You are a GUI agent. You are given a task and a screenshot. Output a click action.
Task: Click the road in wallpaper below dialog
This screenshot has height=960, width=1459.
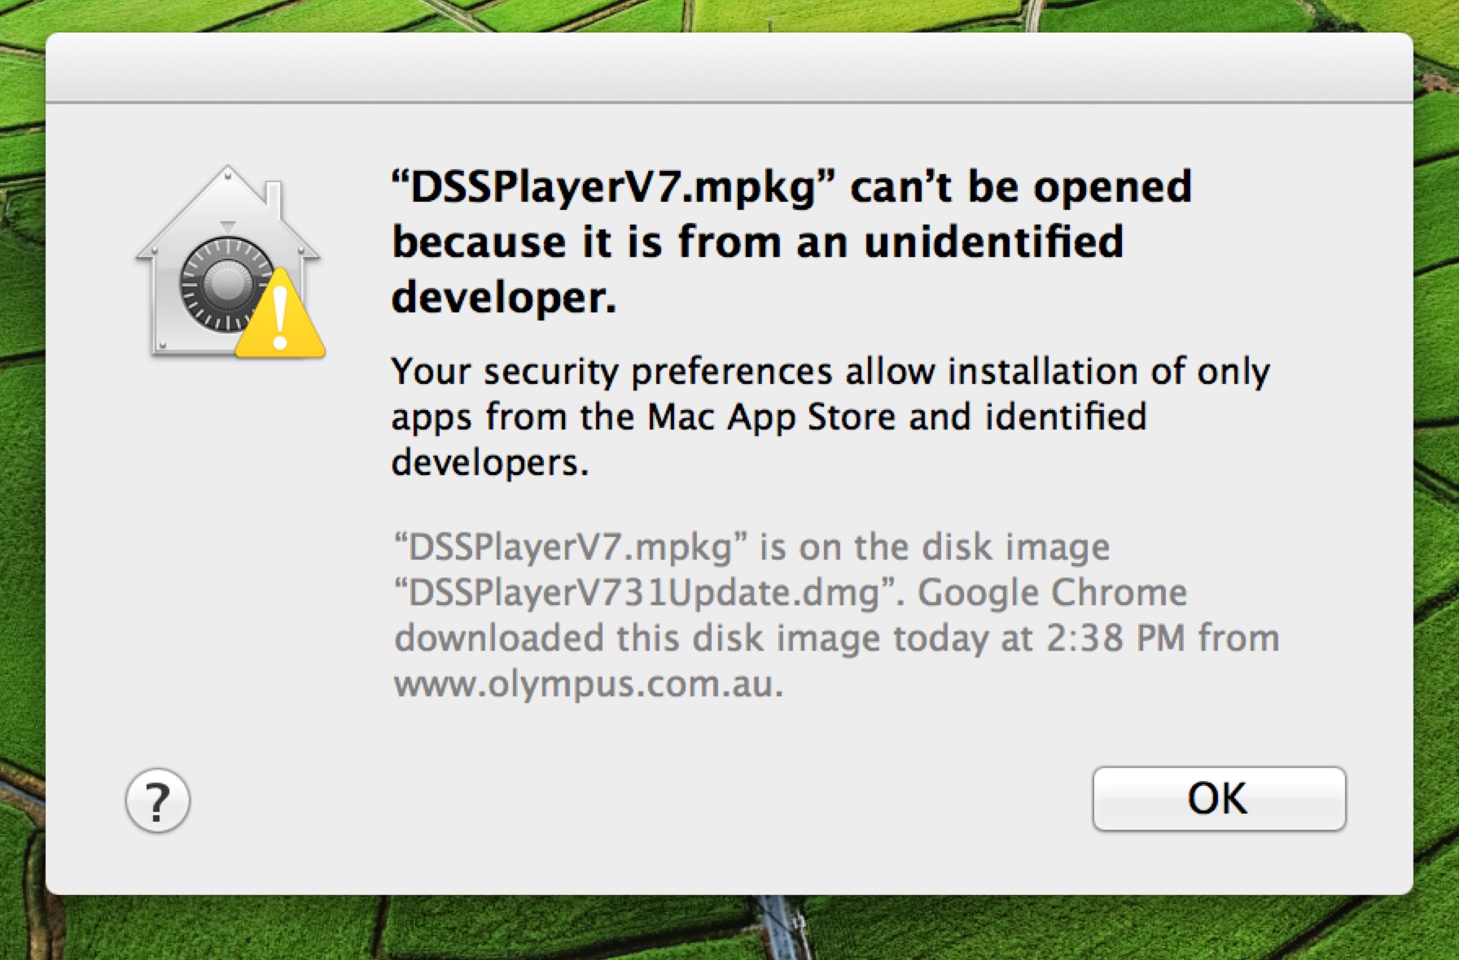[781, 927]
